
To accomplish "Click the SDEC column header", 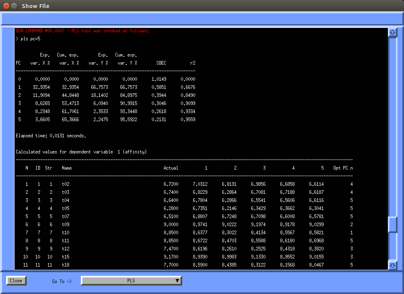I will click(161, 63).
